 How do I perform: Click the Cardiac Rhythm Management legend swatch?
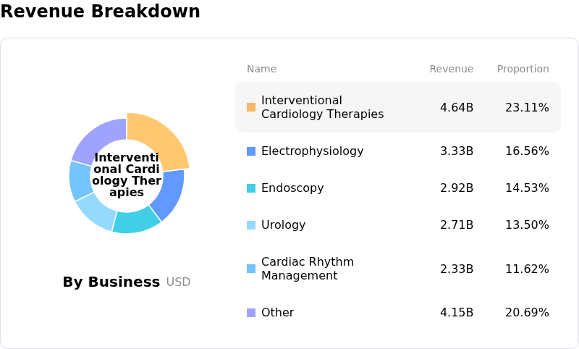click(251, 269)
